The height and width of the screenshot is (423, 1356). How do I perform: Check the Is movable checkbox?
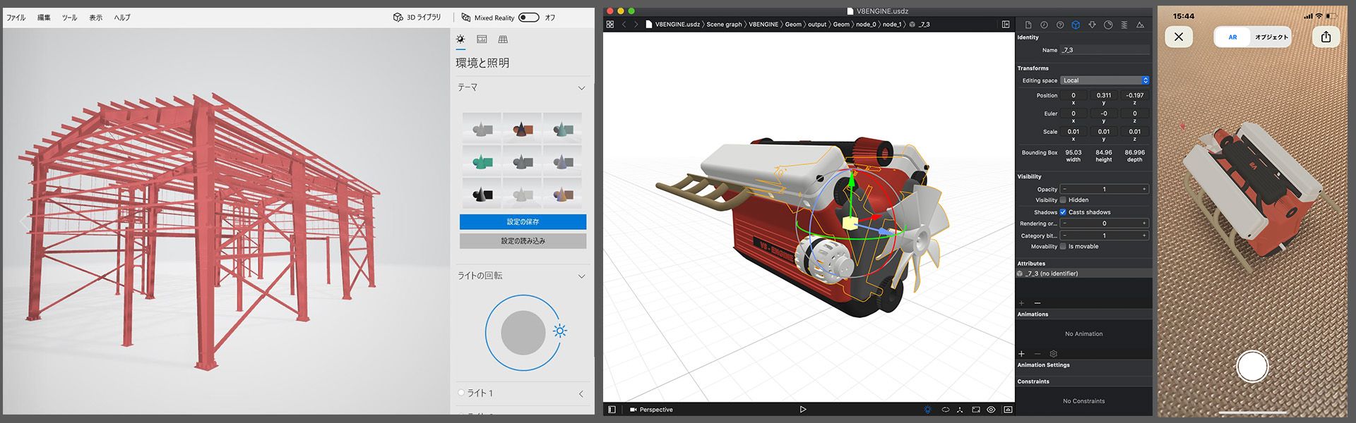(x=1063, y=247)
